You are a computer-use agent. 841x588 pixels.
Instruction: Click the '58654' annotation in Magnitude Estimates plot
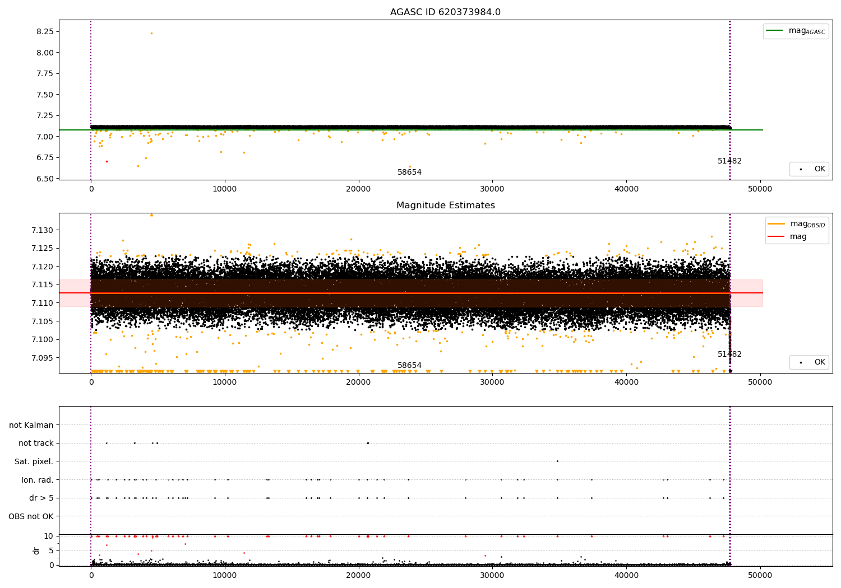[409, 366]
